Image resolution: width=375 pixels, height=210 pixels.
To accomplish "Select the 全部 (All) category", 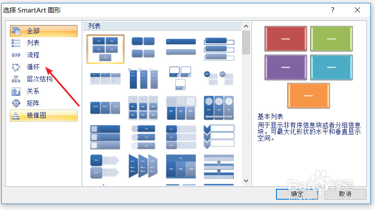I will (43, 31).
